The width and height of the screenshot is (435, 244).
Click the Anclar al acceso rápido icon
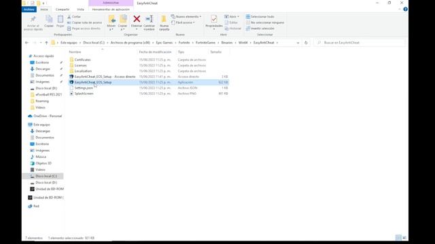pyautogui.click(x=33, y=20)
